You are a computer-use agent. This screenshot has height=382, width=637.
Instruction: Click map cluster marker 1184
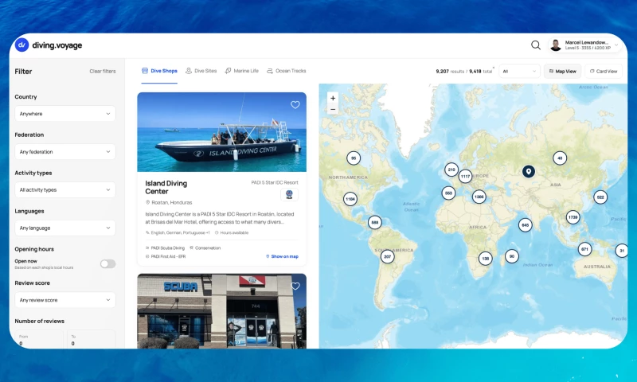350,199
